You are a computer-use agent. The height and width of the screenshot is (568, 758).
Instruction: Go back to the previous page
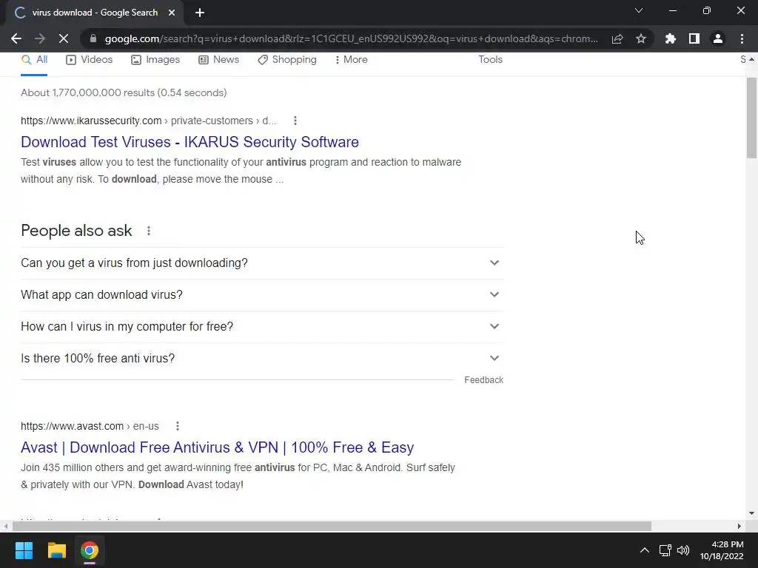click(16, 38)
